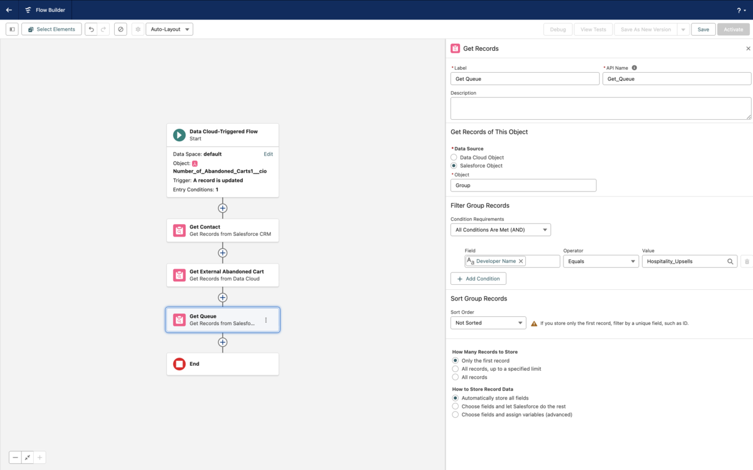Fit the canvas to view
753x470 pixels.
[x=28, y=457]
